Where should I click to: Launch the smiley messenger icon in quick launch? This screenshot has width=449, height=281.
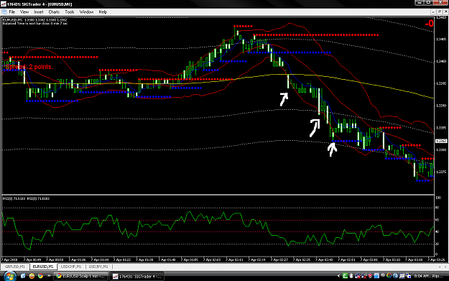(x=32, y=276)
